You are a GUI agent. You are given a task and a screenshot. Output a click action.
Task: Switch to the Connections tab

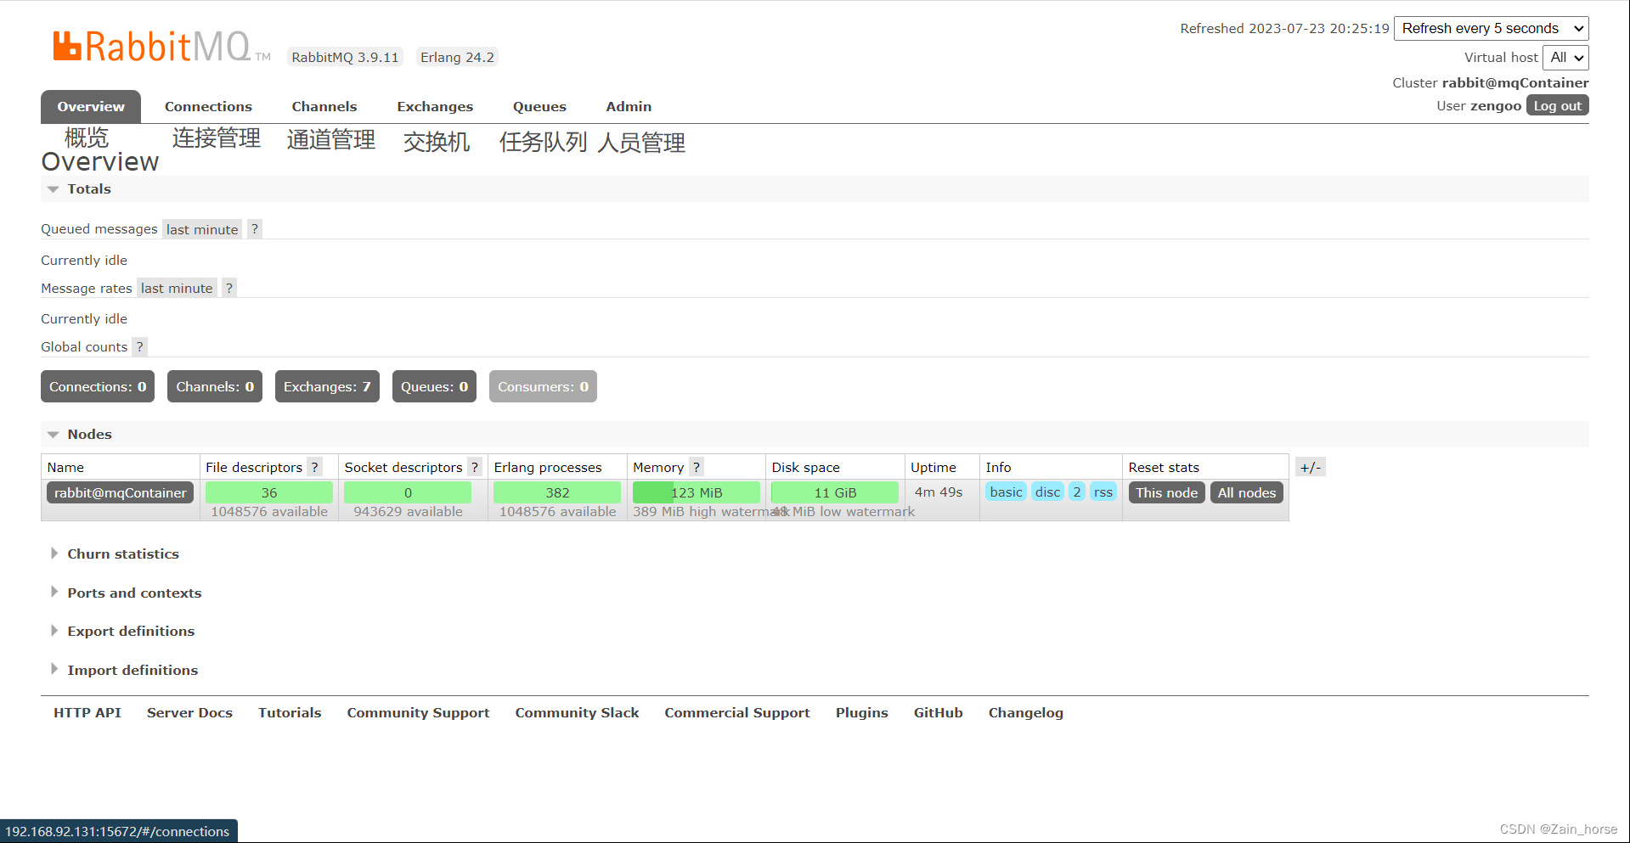tap(208, 106)
